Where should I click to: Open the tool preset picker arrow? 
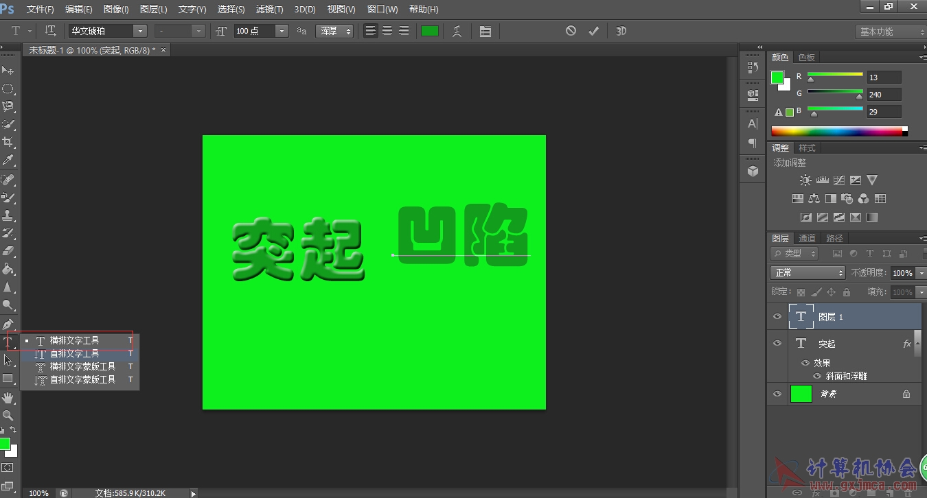(x=30, y=32)
